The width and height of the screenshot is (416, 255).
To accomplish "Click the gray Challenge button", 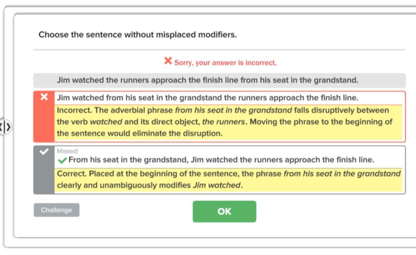I will pyautogui.click(x=56, y=210).
